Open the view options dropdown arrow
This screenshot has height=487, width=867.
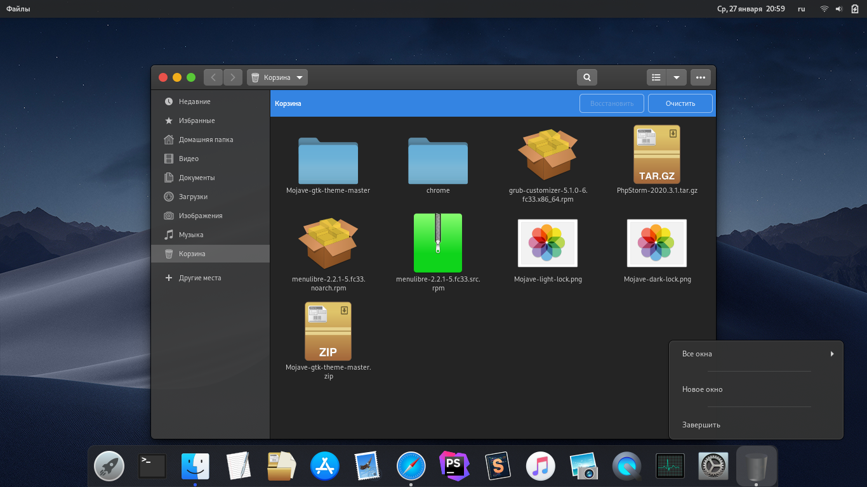[677, 77]
